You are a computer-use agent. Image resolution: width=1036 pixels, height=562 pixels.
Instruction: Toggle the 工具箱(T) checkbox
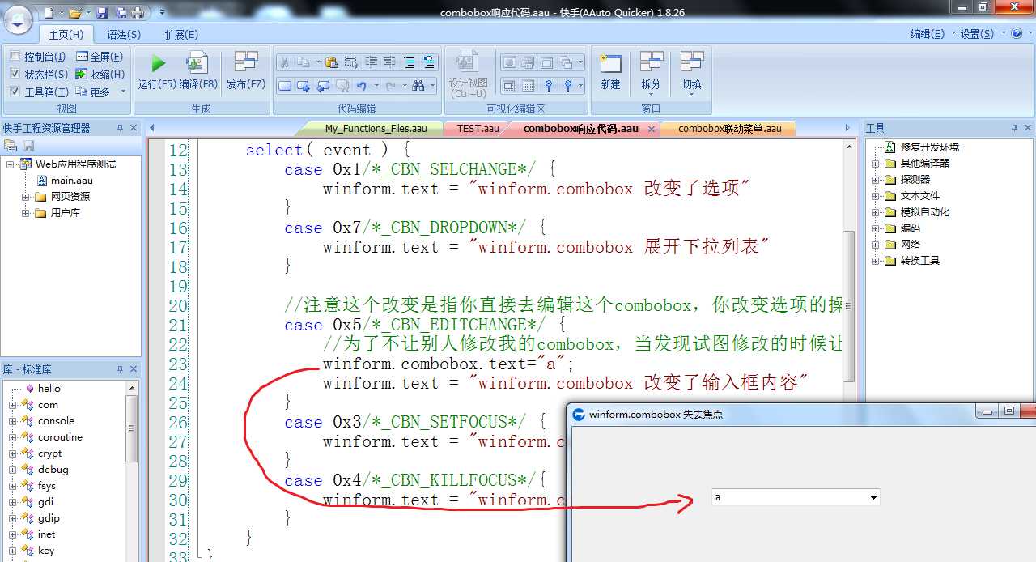15,92
